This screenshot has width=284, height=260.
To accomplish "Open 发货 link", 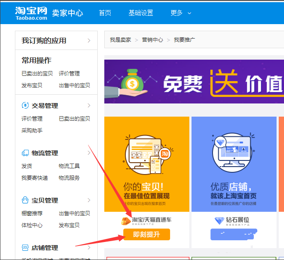I will [x=27, y=166].
